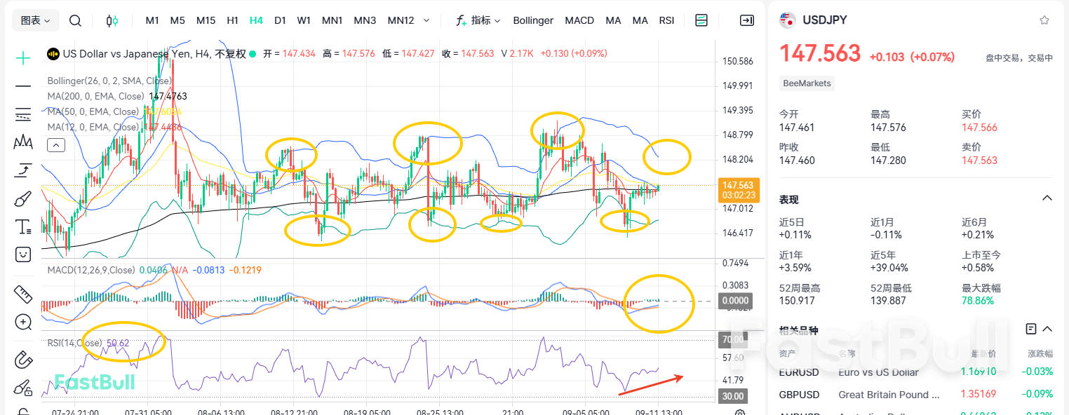
Task: Add the RSI indicator shortcut
Action: coord(666,20)
